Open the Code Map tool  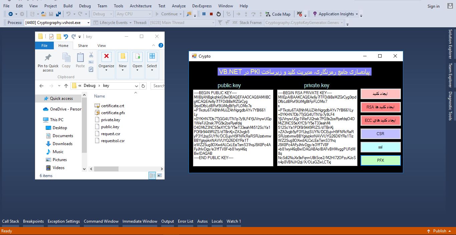point(278,14)
